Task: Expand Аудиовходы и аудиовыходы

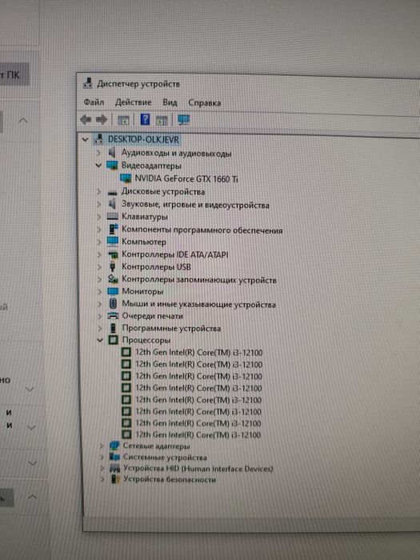Action: [x=98, y=153]
